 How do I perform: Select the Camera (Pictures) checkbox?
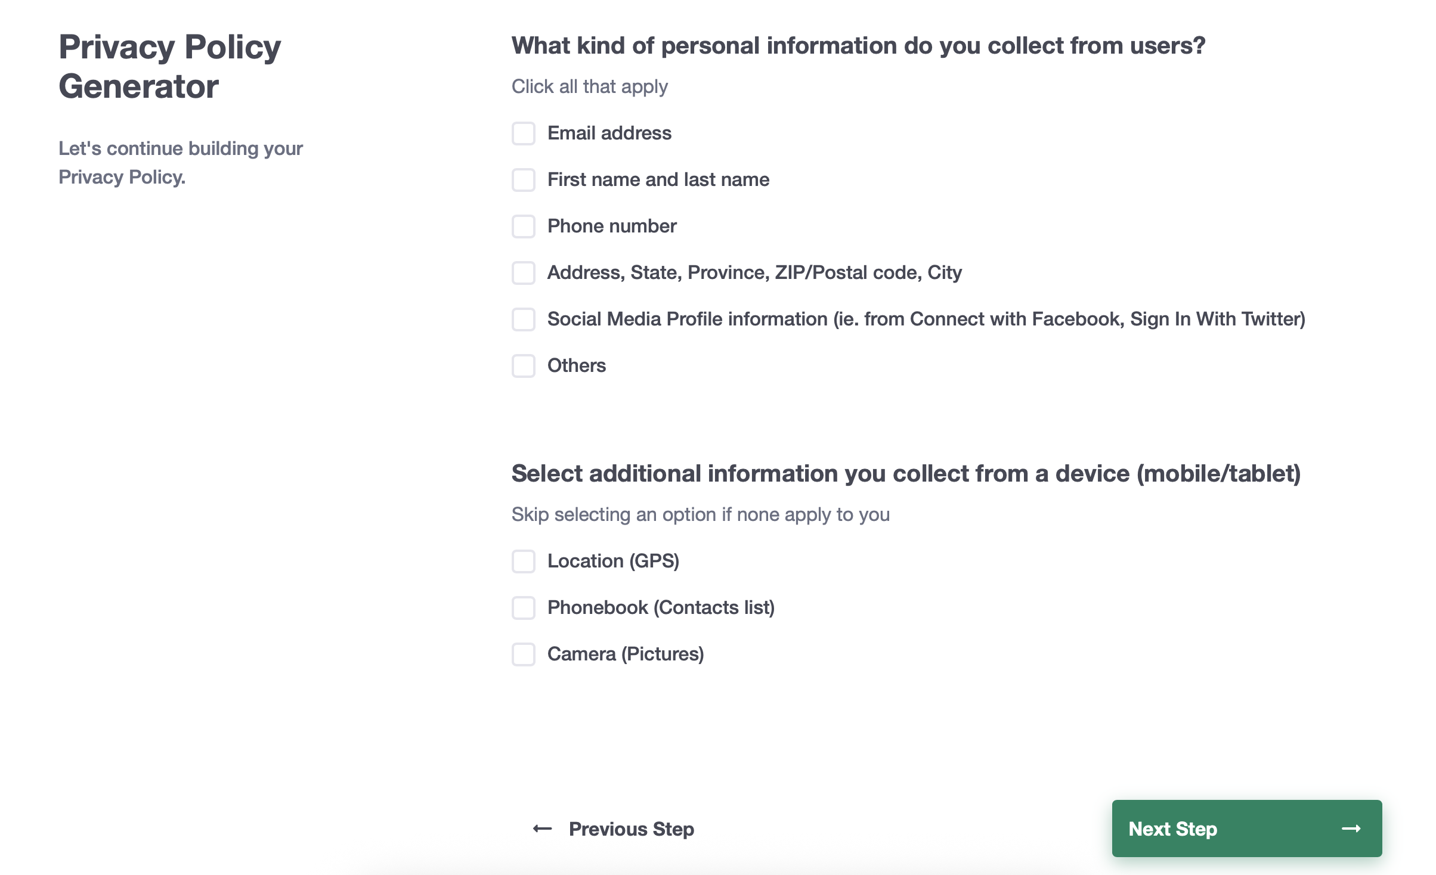[x=524, y=654]
